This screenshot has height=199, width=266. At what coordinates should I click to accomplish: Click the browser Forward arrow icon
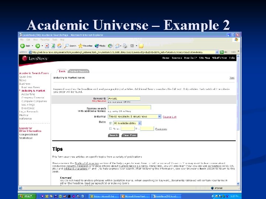tap(37, 46)
